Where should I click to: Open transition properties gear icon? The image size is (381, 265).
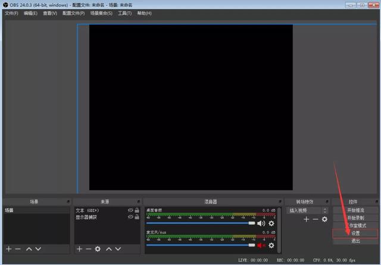tap(324, 219)
